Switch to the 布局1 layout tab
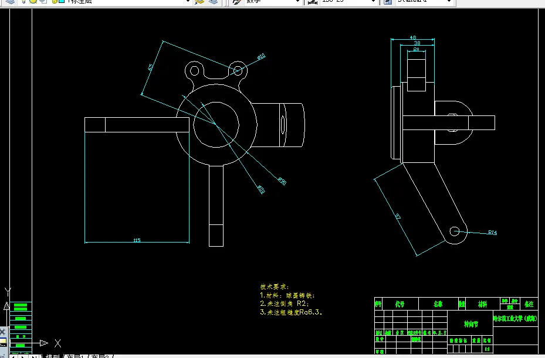This screenshot has height=358, width=545. pyautogui.click(x=75, y=356)
